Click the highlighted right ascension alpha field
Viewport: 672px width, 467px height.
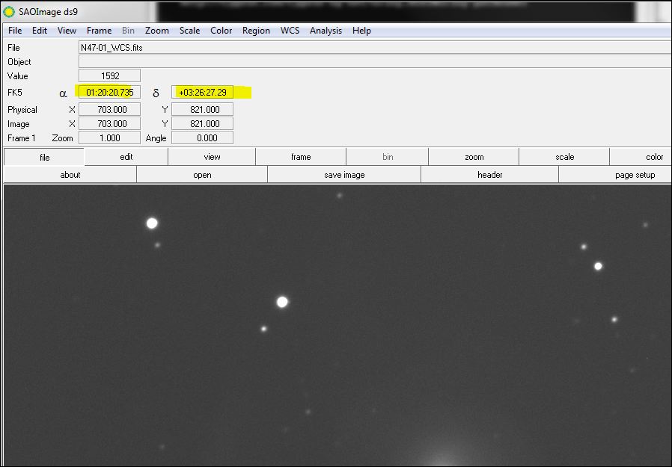[109, 92]
